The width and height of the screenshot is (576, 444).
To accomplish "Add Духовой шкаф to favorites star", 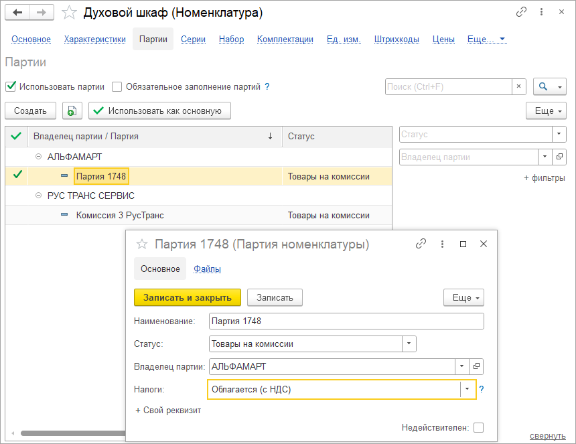I will [x=69, y=13].
